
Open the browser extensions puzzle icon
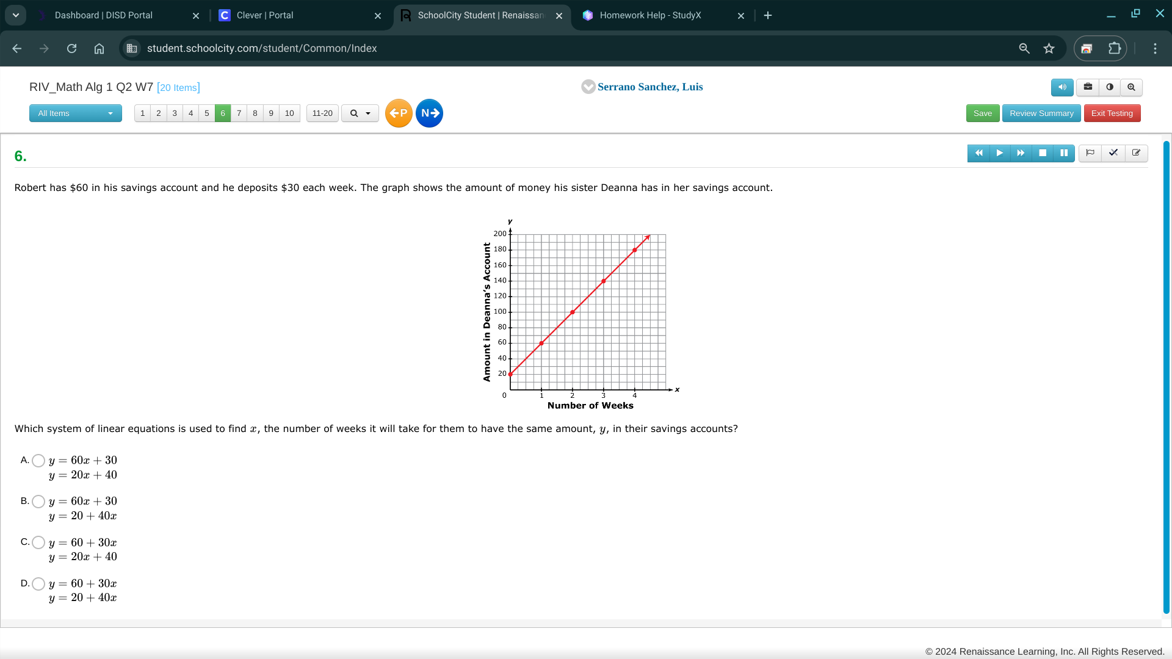click(x=1115, y=48)
